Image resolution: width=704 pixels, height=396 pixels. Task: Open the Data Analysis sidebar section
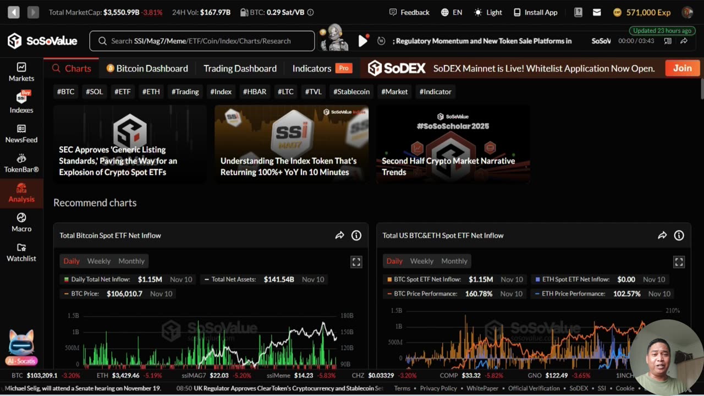pyautogui.click(x=21, y=193)
